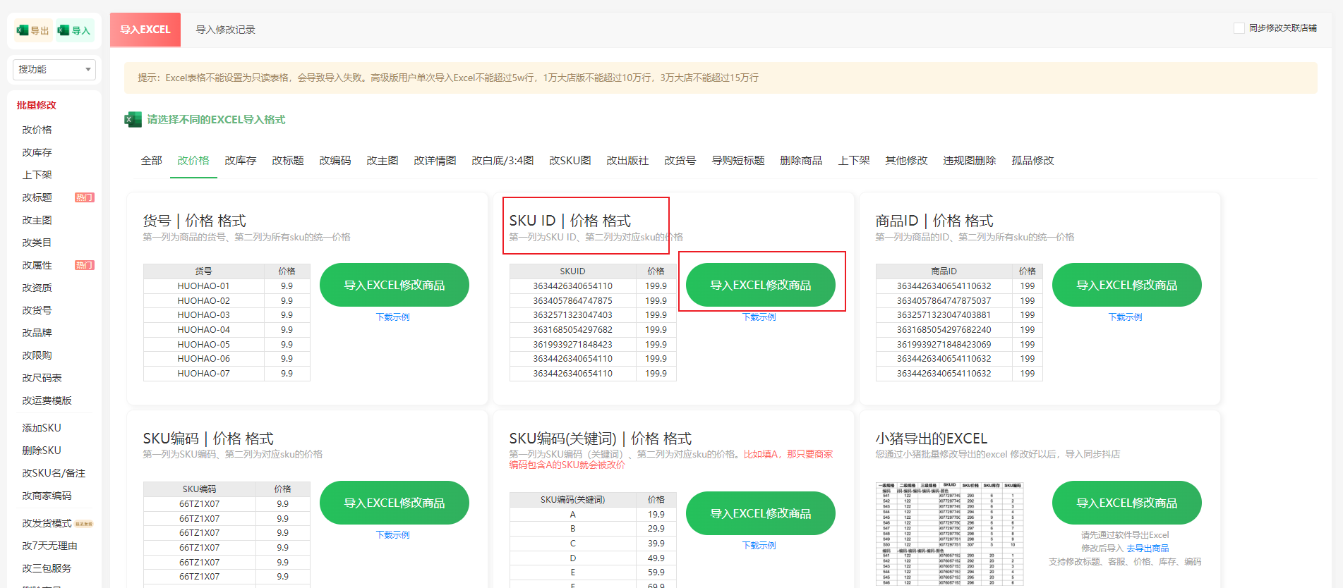Download sample for SKU编码 price format
This screenshot has width=1343, height=588.
tap(392, 535)
